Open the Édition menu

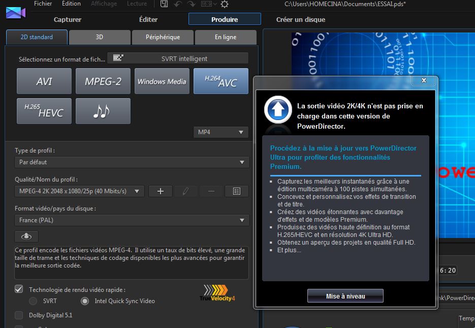(x=71, y=4)
